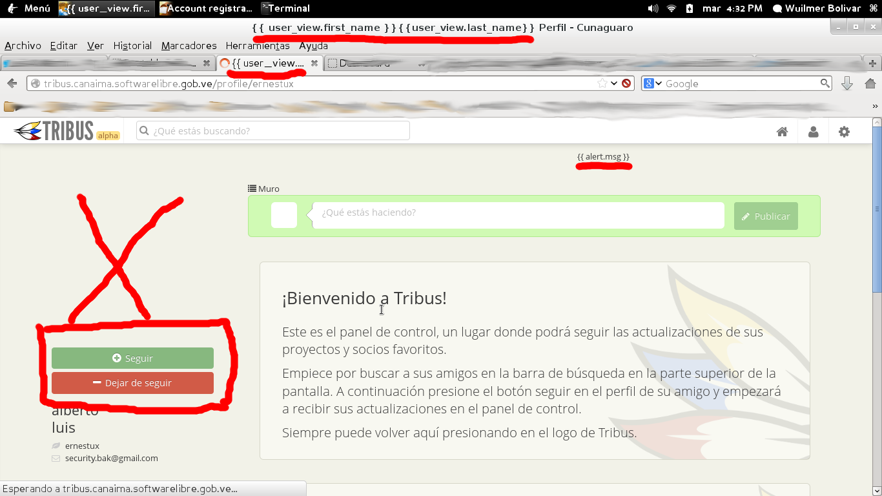Click the red Dejar de seguir button

point(132,382)
